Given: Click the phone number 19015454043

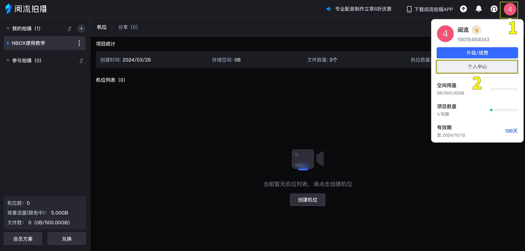Looking at the screenshot, I should 473,39.
